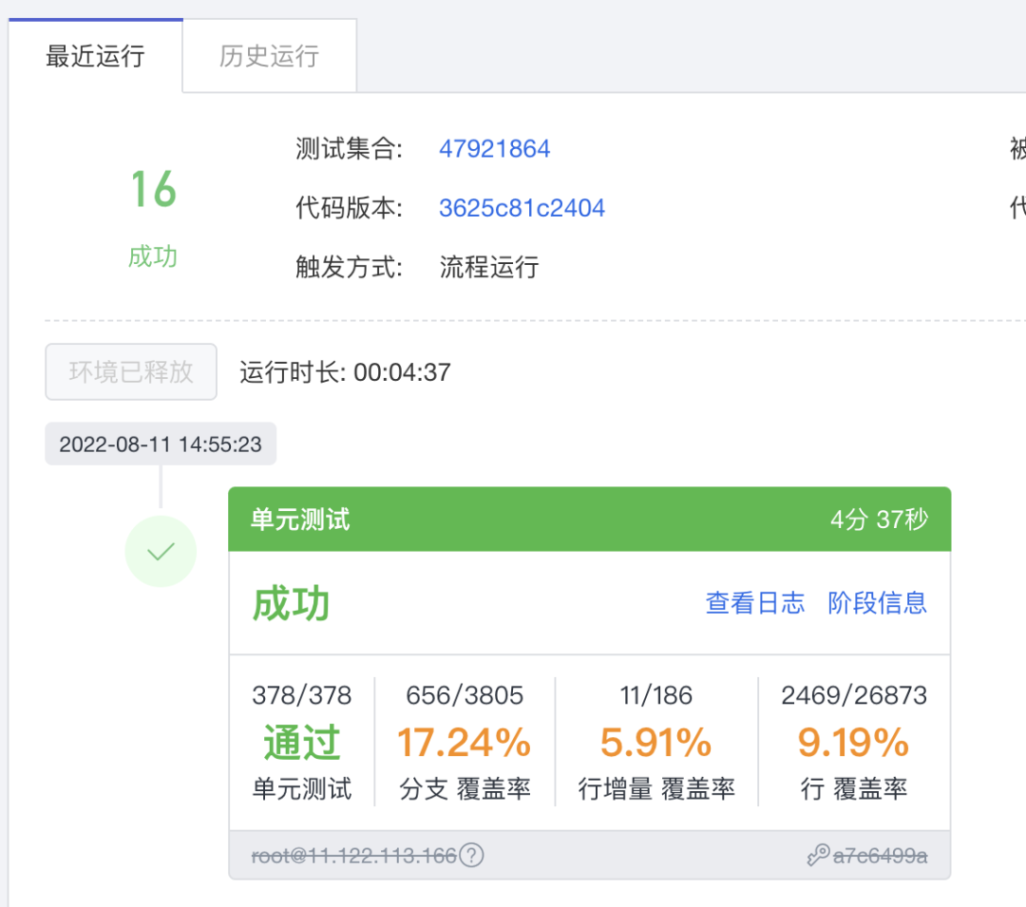The height and width of the screenshot is (907, 1026).
Task: Click the run number 16
Action: (154, 190)
